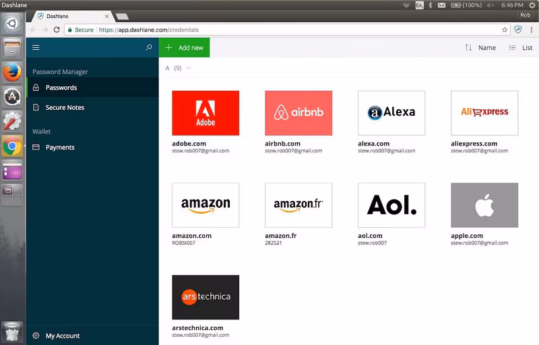539x345 pixels.
Task: Click the My Account gear icon
Action: [36, 336]
